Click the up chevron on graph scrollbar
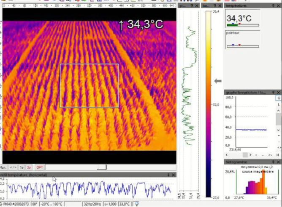The width and height of the screenshot is (282, 207). coord(278,111)
